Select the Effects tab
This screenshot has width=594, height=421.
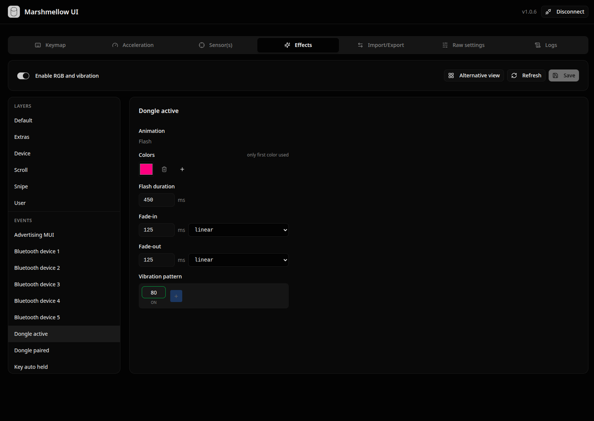298,45
